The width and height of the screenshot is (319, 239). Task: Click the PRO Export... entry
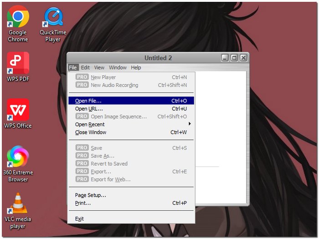pos(131,172)
